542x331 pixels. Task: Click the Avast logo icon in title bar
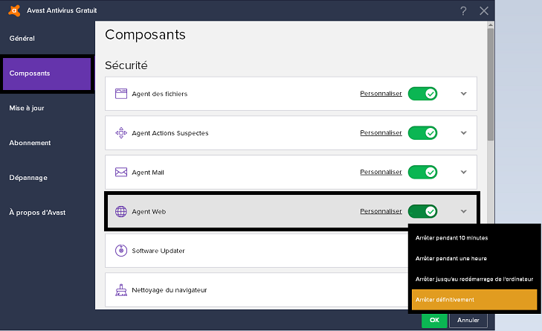[14, 10]
